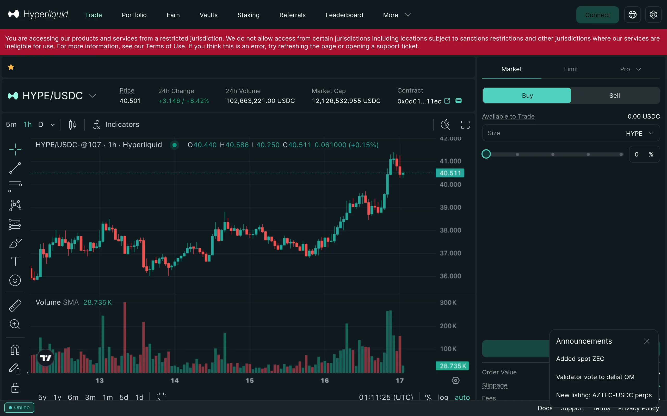Open the Earn nav item
This screenshot has height=416, width=667.
[173, 15]
